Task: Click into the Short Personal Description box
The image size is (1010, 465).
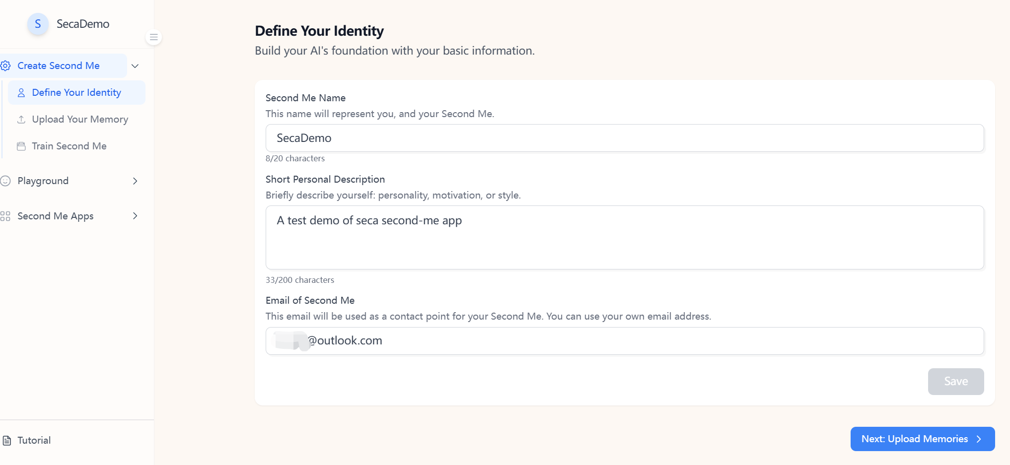Action: pyautogui.click(x=624, y=238)
